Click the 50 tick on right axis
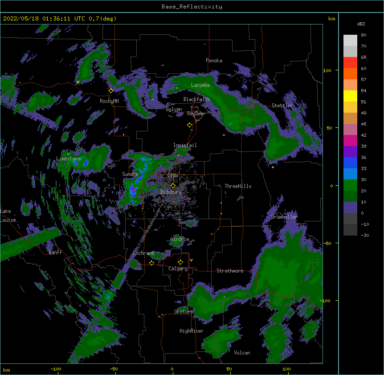 (x=329, y=128)
